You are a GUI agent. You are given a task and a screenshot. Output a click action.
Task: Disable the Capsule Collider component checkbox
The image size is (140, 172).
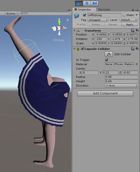(82, 49)
